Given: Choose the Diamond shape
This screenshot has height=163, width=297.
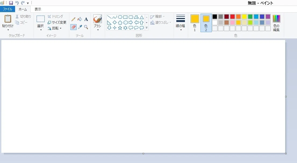Looking at the screenshot, I should tap(114, 23).
